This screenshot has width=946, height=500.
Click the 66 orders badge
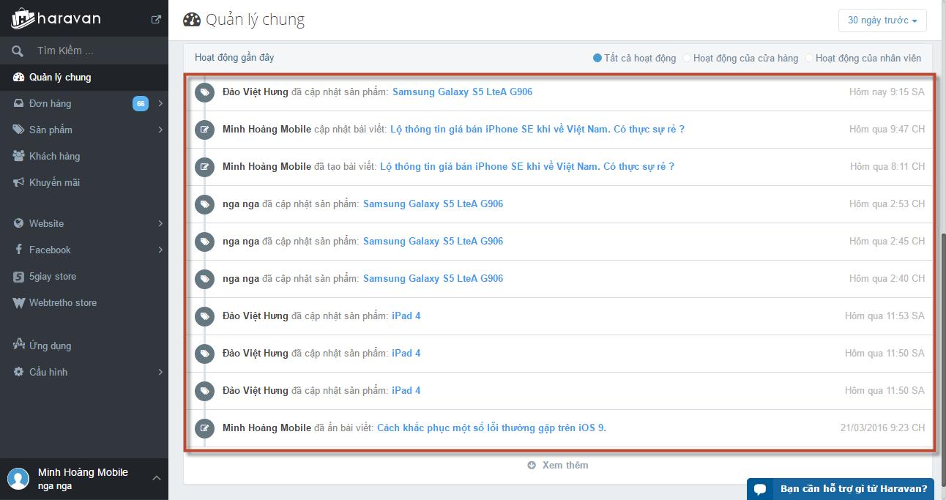click(140, 103)
